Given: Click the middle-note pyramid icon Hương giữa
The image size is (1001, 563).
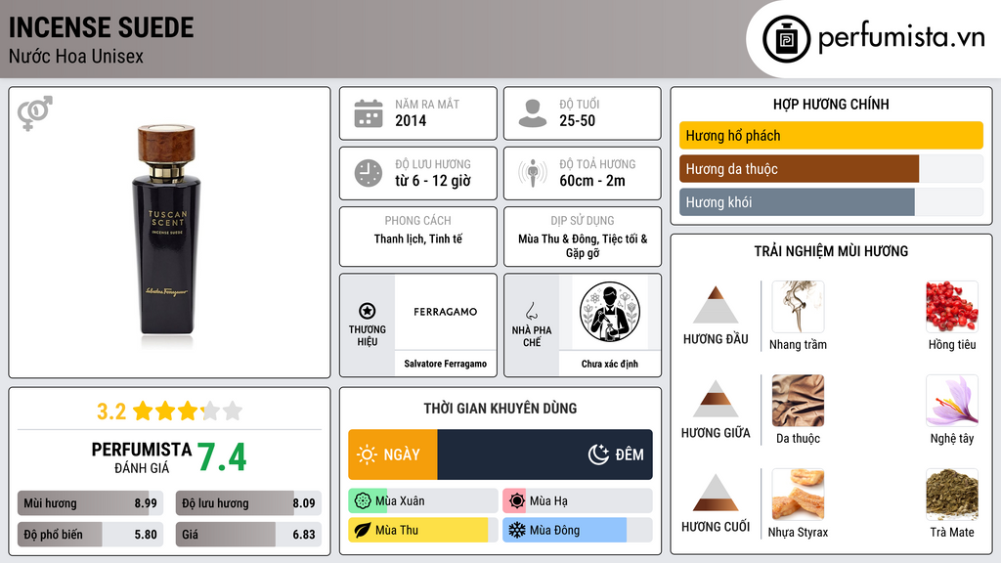Looking at the screenshot, I should 716,399.
